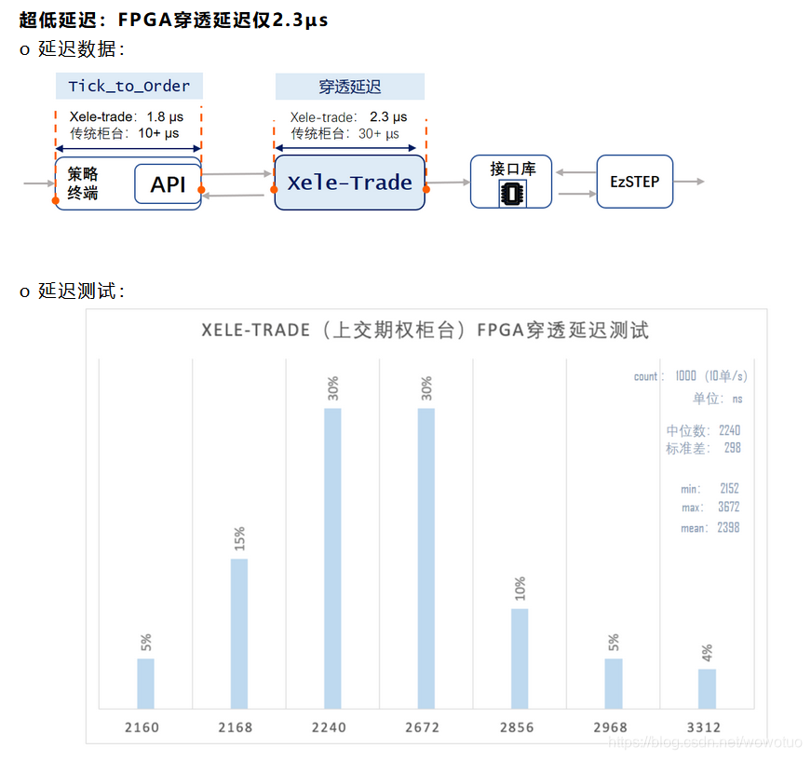Click the 延迟数据 bullet text
This screenshot has height=759, width=811.
click(x=81, y=49)
